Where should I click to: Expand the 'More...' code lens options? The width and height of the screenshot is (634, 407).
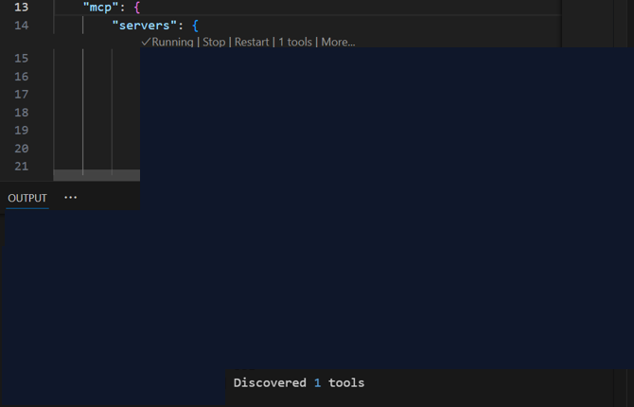(338, 43)
